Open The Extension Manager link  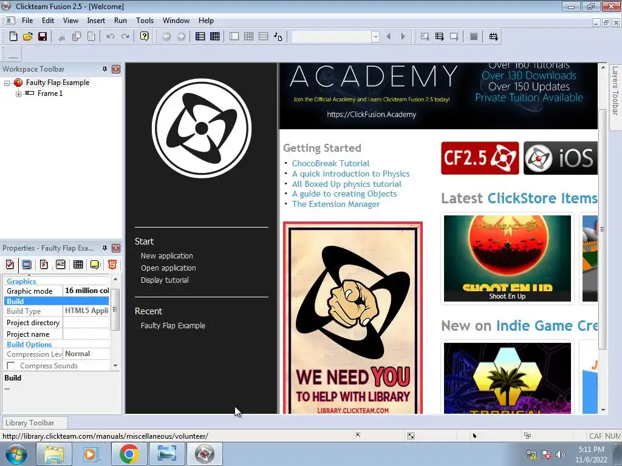pyautogui.click(x=336, y=204)
